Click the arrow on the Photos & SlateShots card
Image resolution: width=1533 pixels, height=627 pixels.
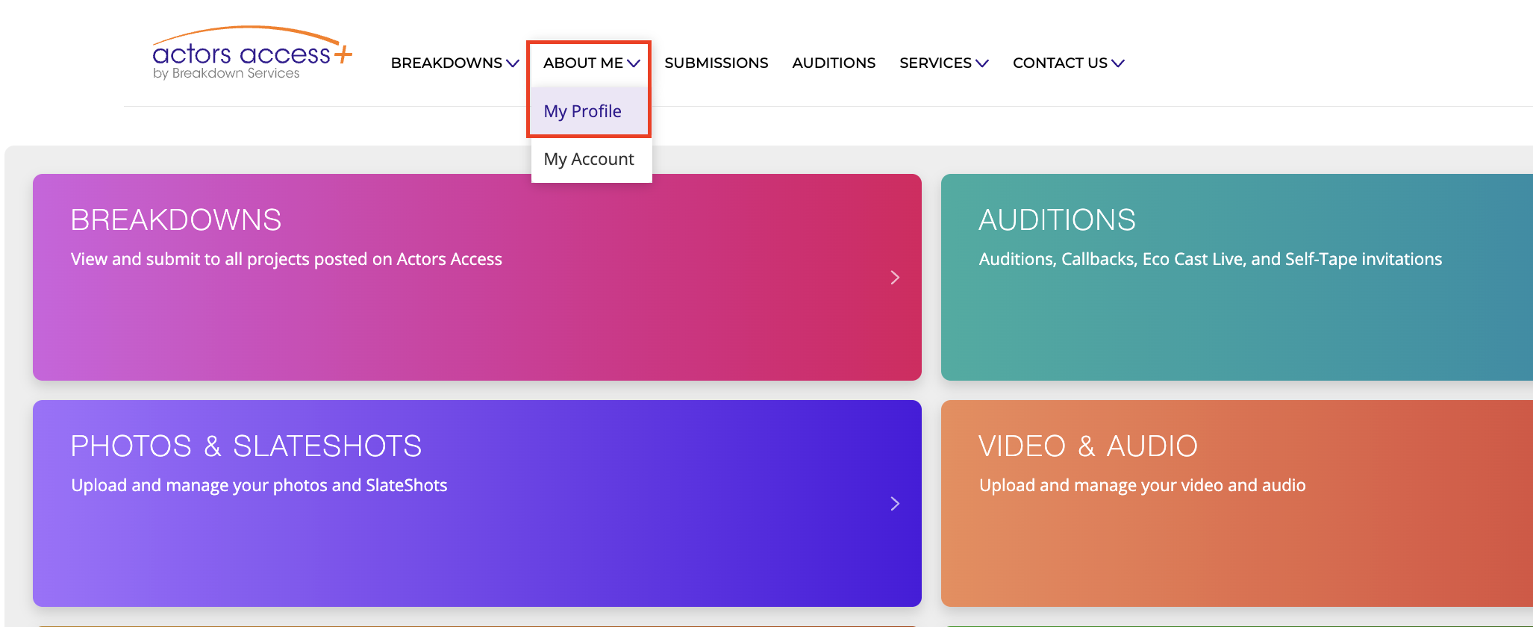895,504
